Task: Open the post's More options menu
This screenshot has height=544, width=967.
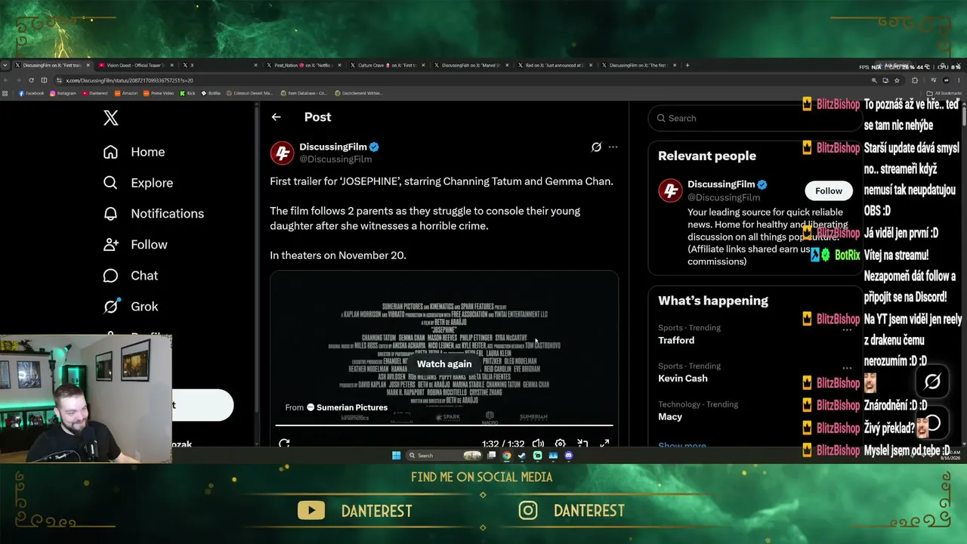Action: [613, 147]
